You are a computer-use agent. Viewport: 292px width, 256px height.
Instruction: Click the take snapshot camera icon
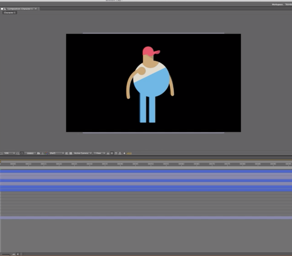pos(38,153)
